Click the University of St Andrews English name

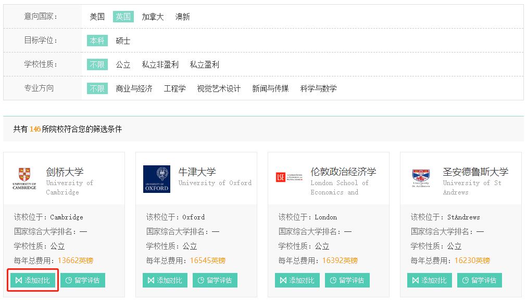(x=472, y=188)
